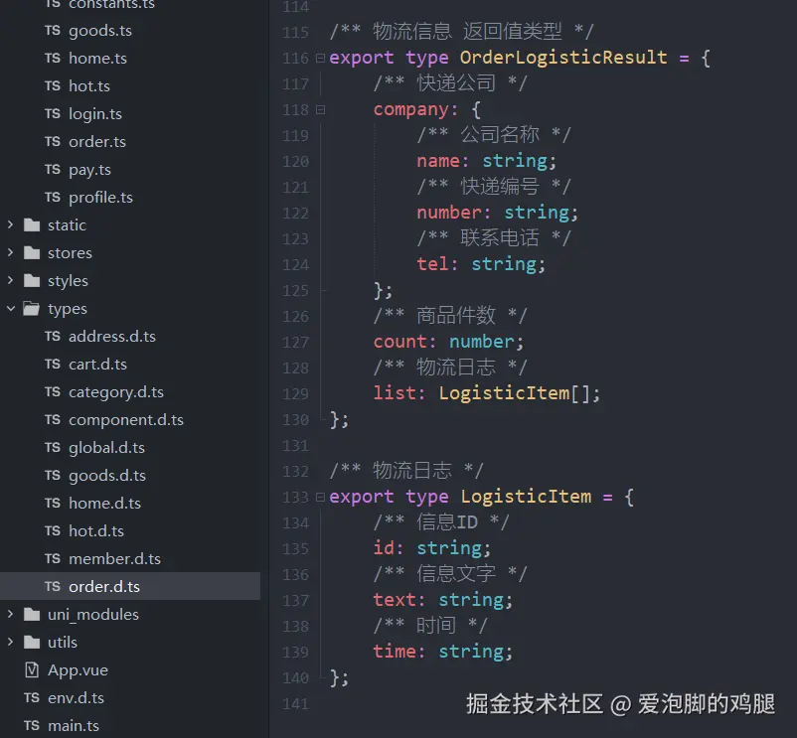Click TS icon beside env.d.ts
Image resolution: width=797 pixels, height=738 pixels.
pos(32,698)
